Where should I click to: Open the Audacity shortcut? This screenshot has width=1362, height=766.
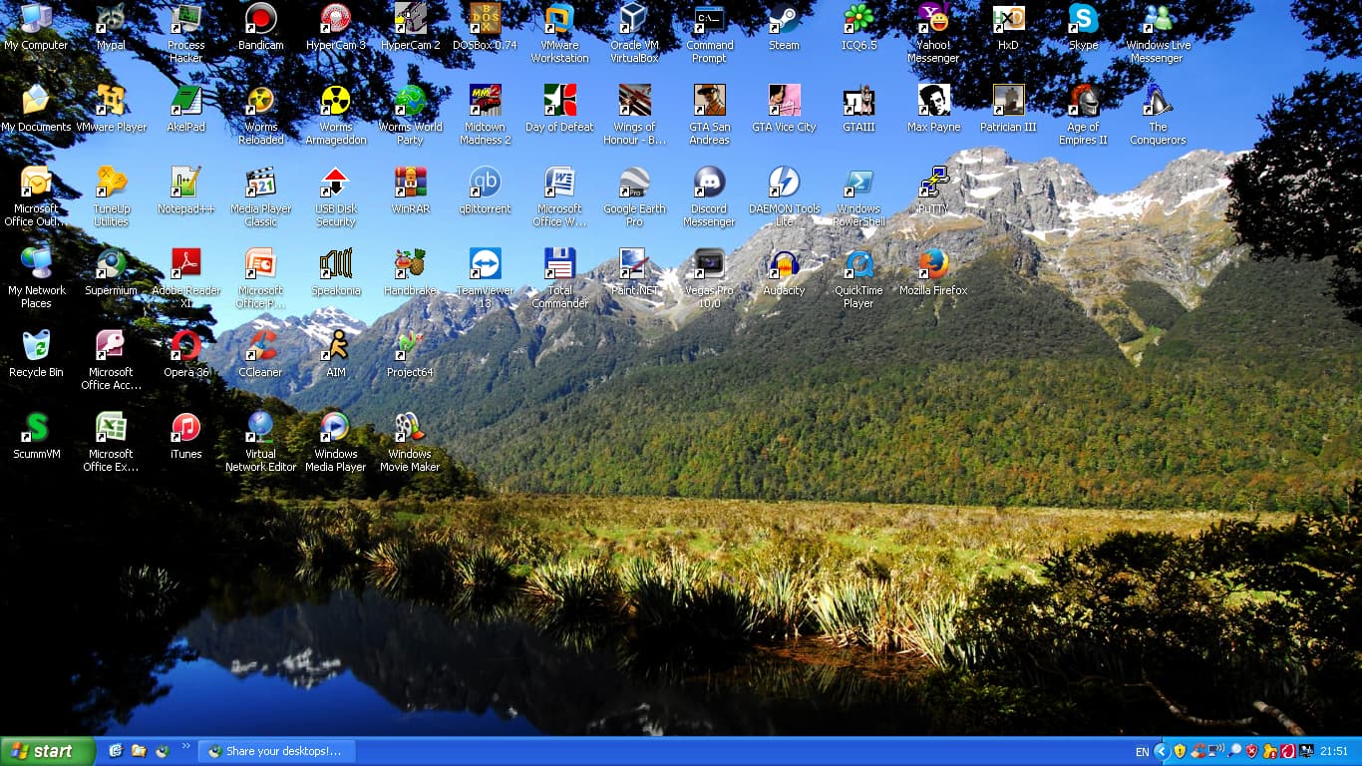784,265
